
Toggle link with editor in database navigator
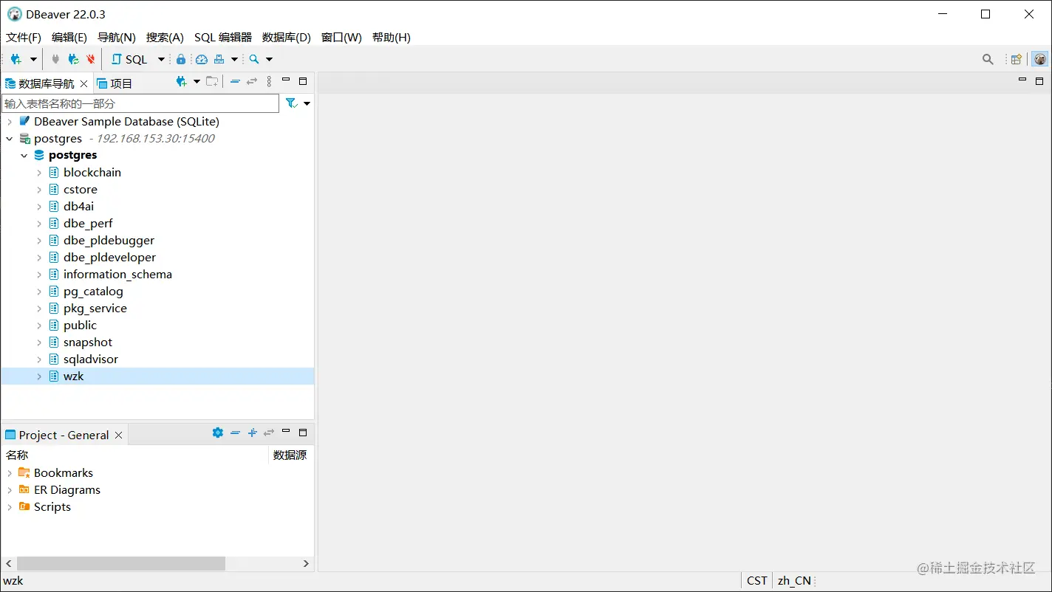252,81
